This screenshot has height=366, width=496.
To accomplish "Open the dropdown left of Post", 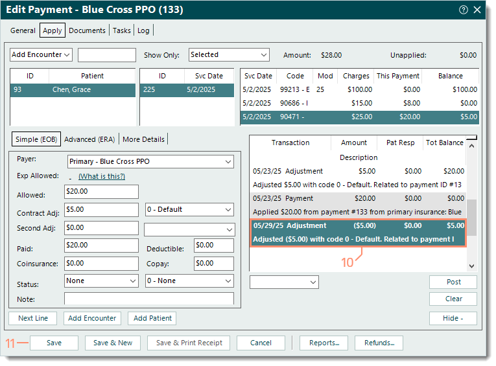I will [284, 282].
